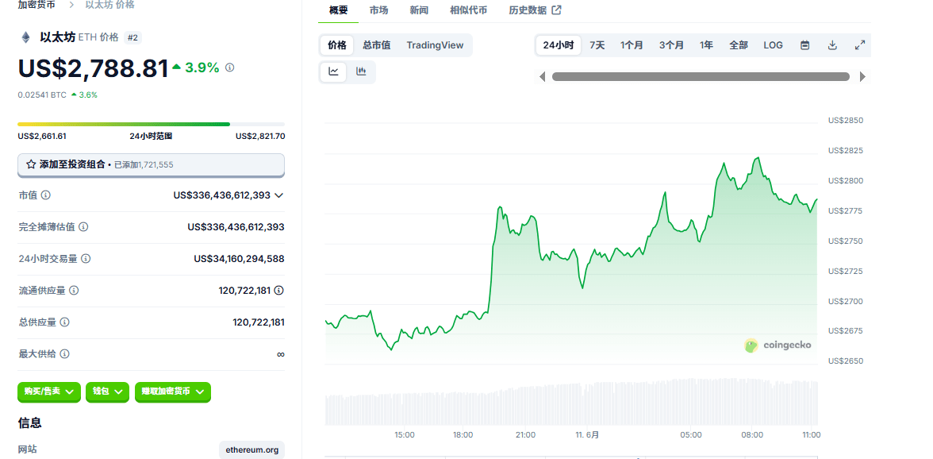This screenshot has height=459, width=933.
Task: Open 购买/售卖 dropdown
Action: click(49, 391)
